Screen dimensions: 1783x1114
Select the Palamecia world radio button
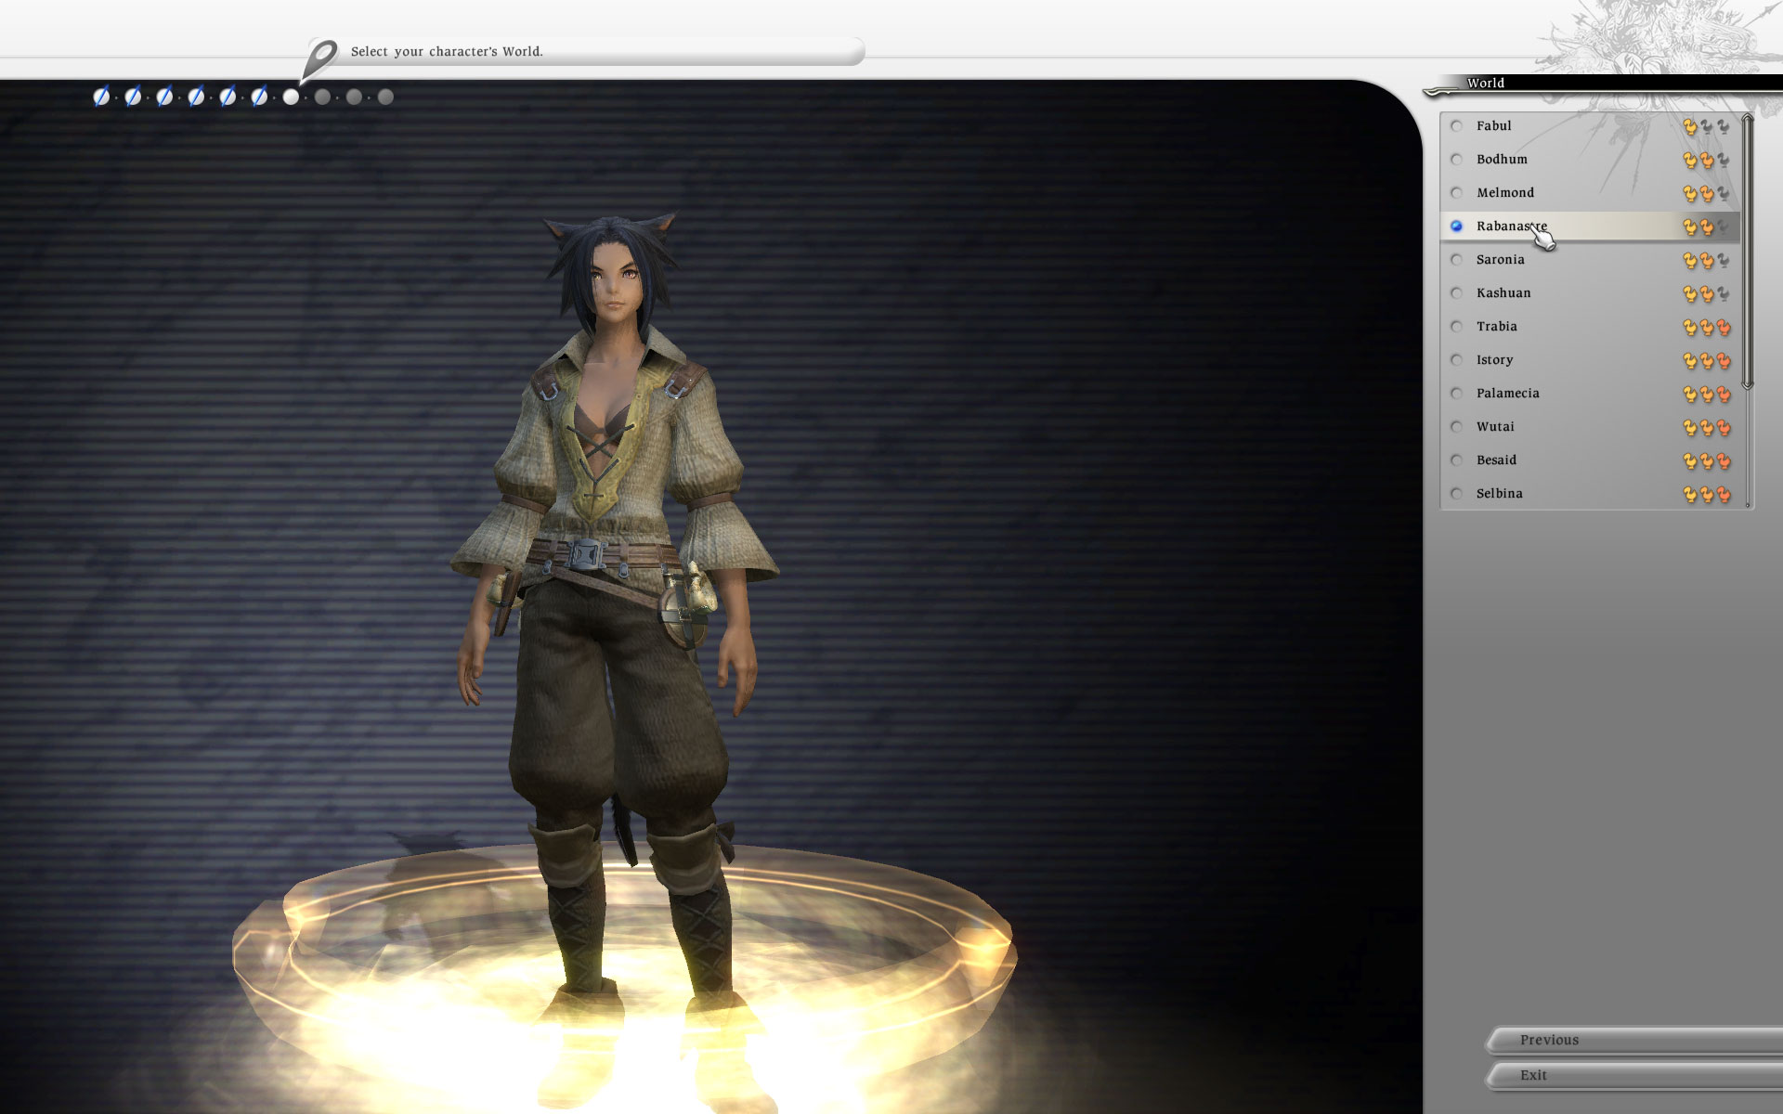pos(1456,394)
